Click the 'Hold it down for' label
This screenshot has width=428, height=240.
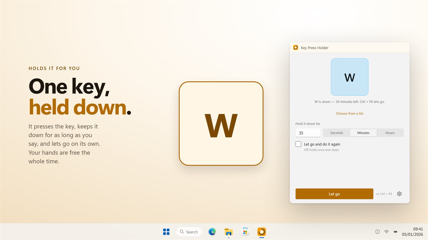(x=308, y=124)
